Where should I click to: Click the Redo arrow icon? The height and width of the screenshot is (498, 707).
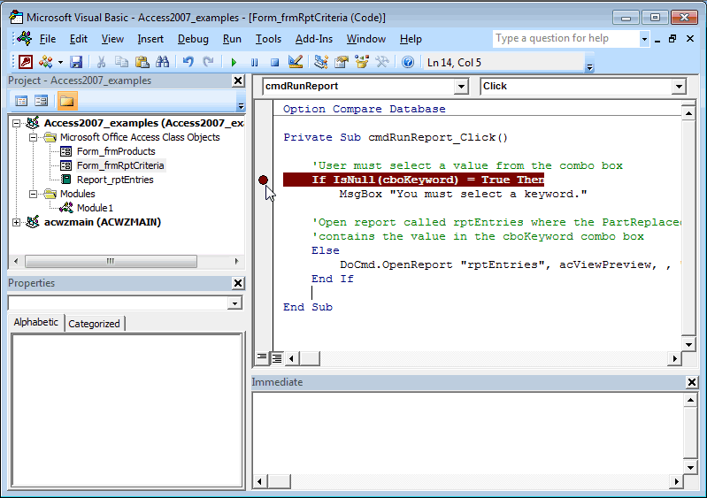point(208,62)
